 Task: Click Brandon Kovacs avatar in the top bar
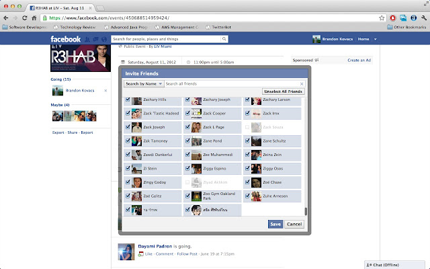point(316,39)
